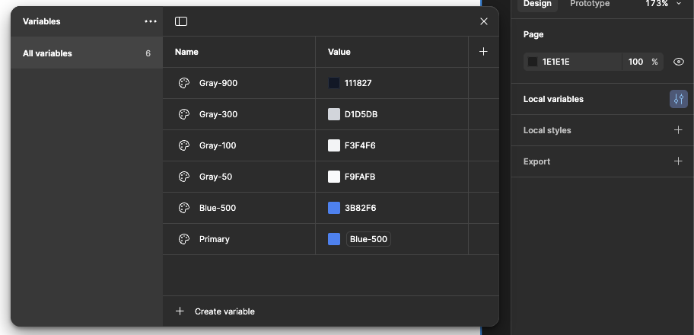The width and height of the screenshot is (694, 335).
Task: Click the palette icon for Primary
Action: 184,239
